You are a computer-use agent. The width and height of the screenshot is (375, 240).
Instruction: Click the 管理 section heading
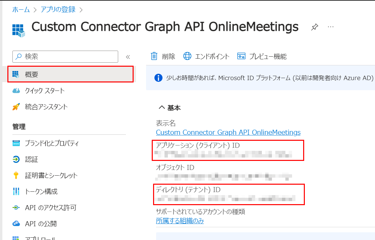pos(19,126)
